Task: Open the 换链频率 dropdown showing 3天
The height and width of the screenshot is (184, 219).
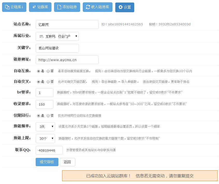Action: pyautogui.click(x=45, y=127)
